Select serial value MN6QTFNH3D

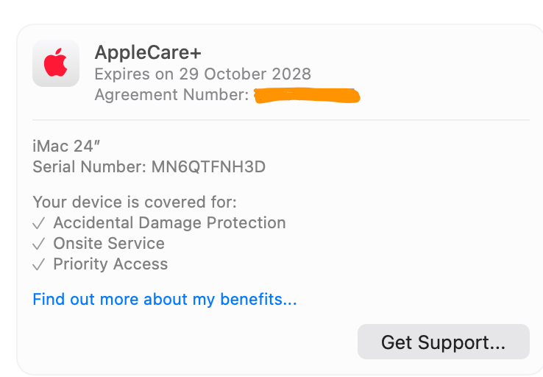(x=208, y=167)
